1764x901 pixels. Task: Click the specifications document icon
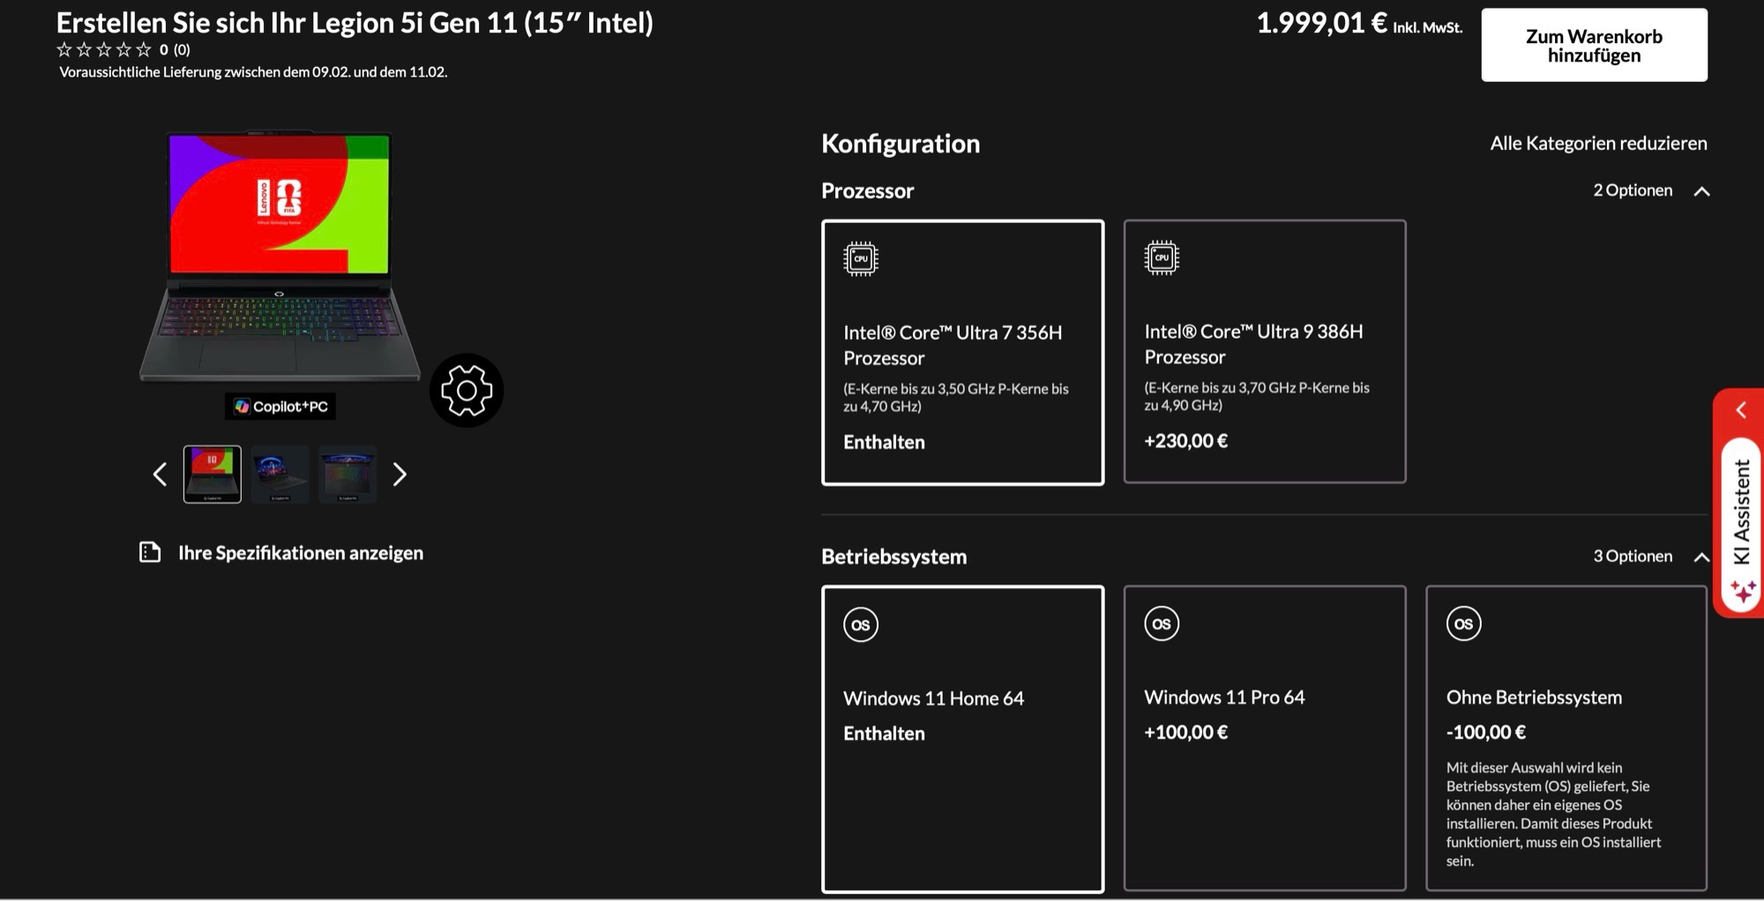point(150,552)
